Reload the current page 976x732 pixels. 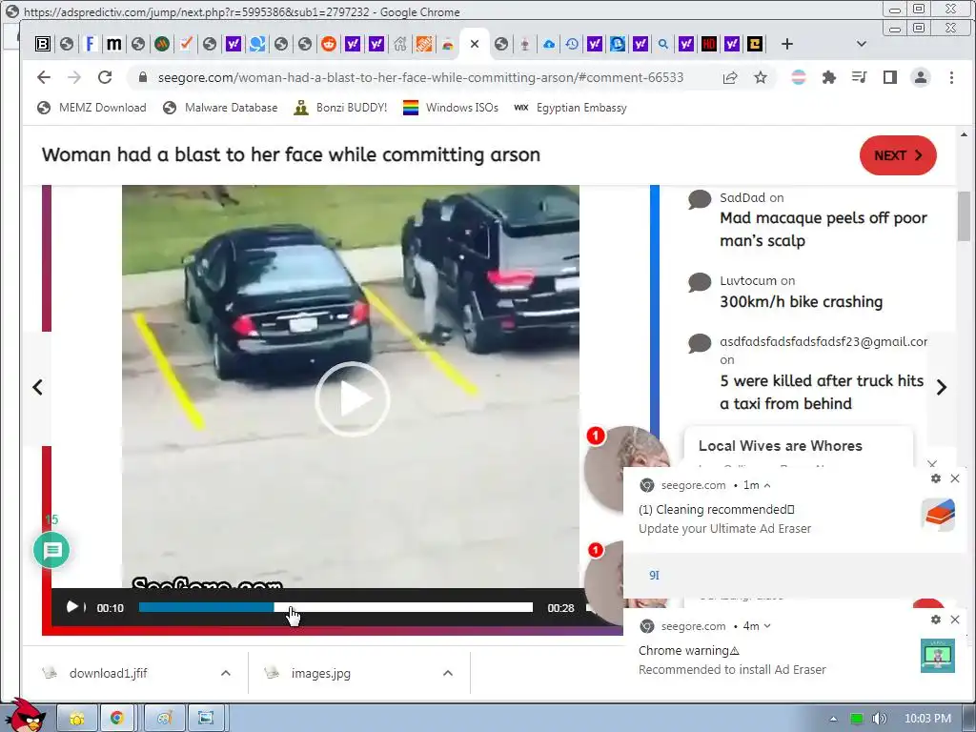(x=105, y=77)
